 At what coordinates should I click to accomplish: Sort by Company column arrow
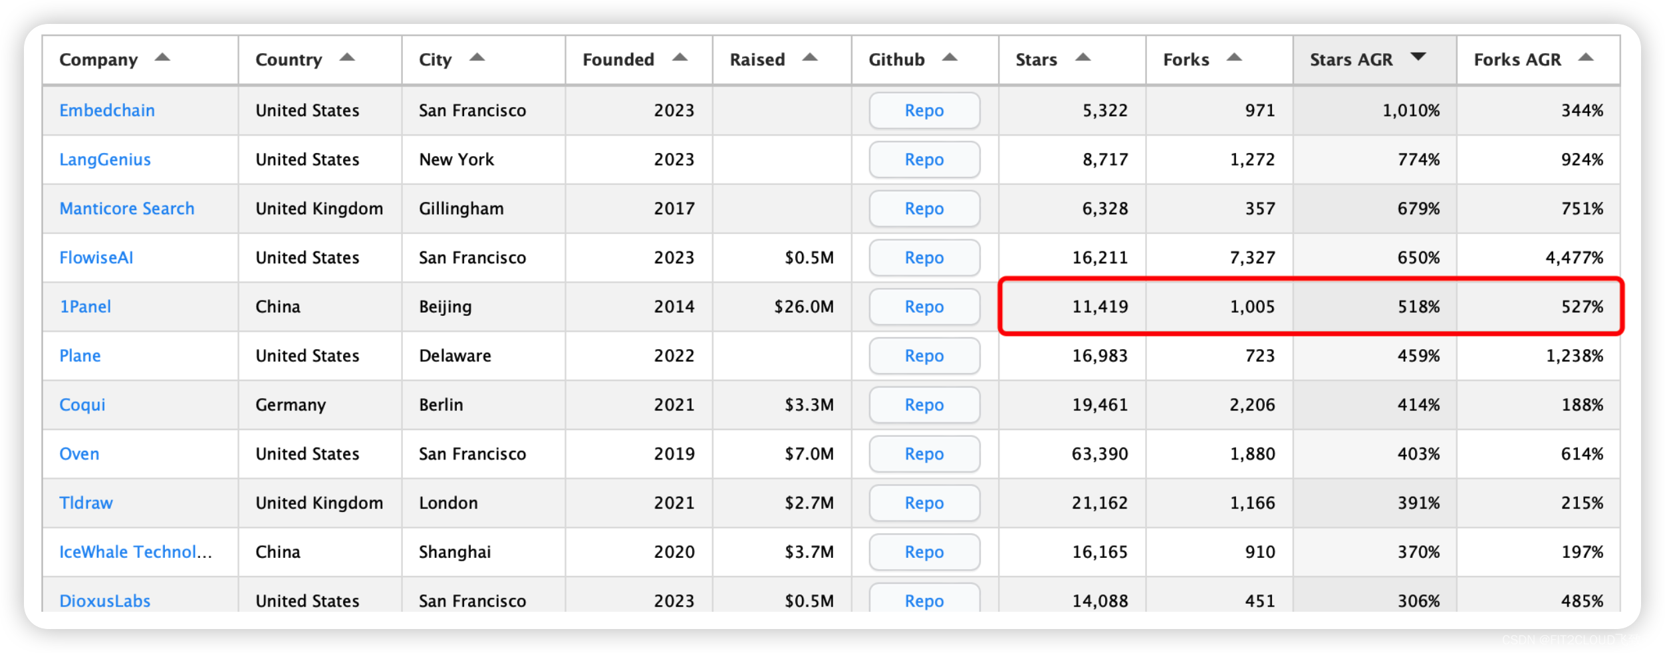point(162,58)
